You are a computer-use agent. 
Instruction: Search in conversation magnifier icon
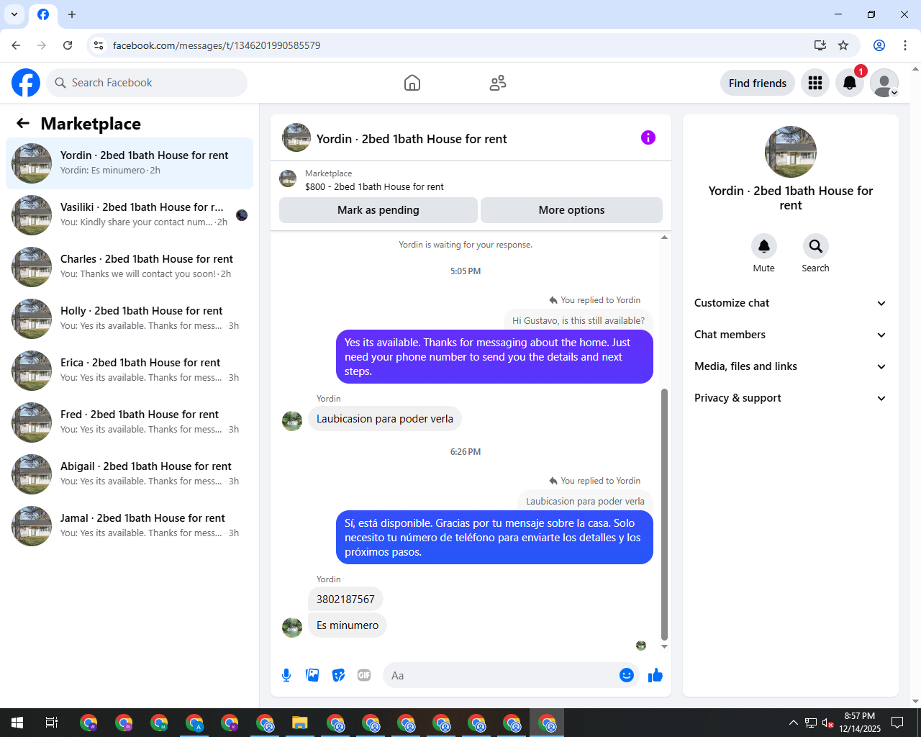pyautogui.click(x=816, y=246)
